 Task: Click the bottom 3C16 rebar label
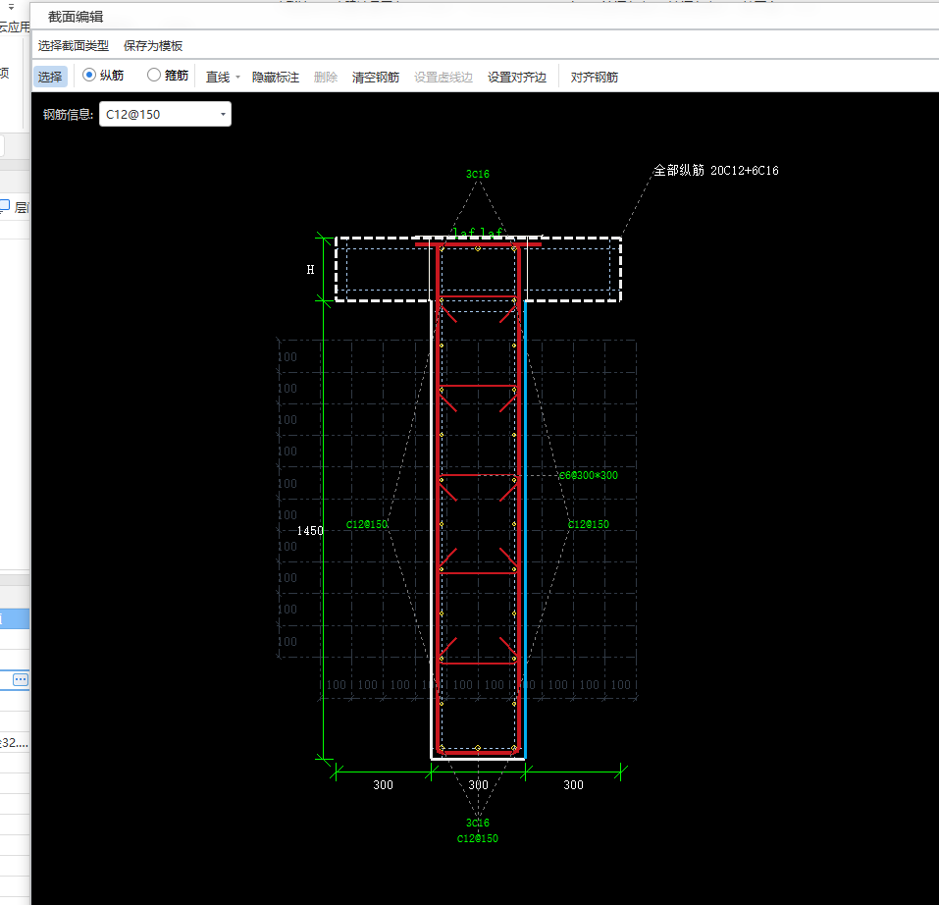click(478, 823)
